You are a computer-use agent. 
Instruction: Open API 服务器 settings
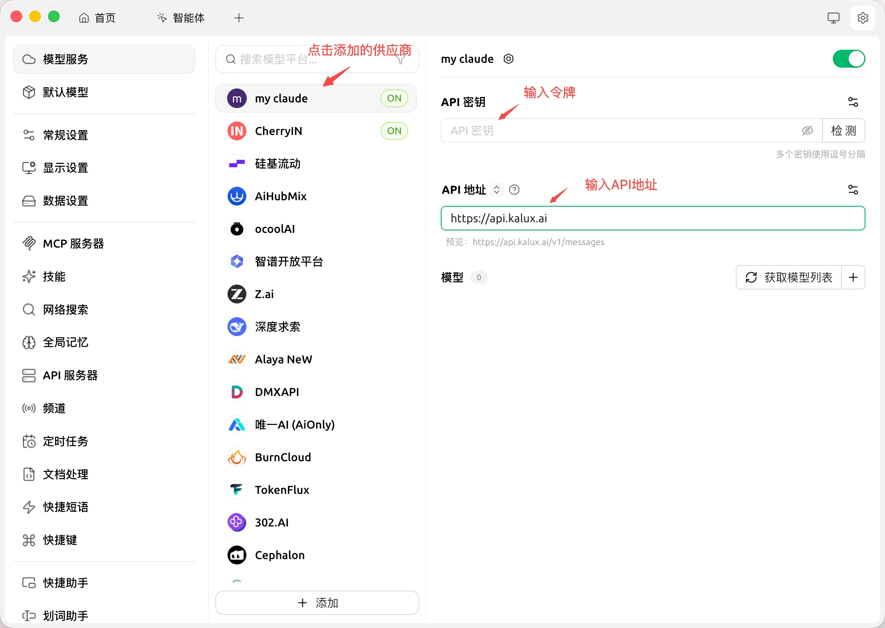pyautogui.click(x=104, y=375)
